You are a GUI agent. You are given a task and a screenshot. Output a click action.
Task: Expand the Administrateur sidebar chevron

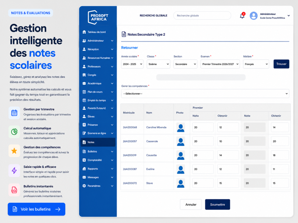(x=112, y=41)
